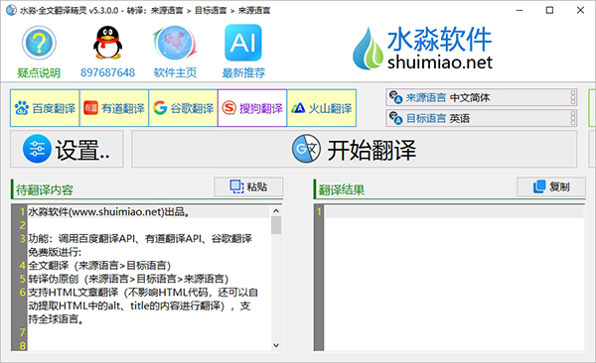Click line 4 text 全文翻译

coord(99,265)
